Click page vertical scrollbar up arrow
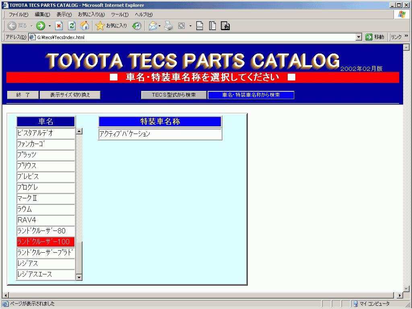Image resolution: width=412 pixels, height=309 pixels. [406, 47]
